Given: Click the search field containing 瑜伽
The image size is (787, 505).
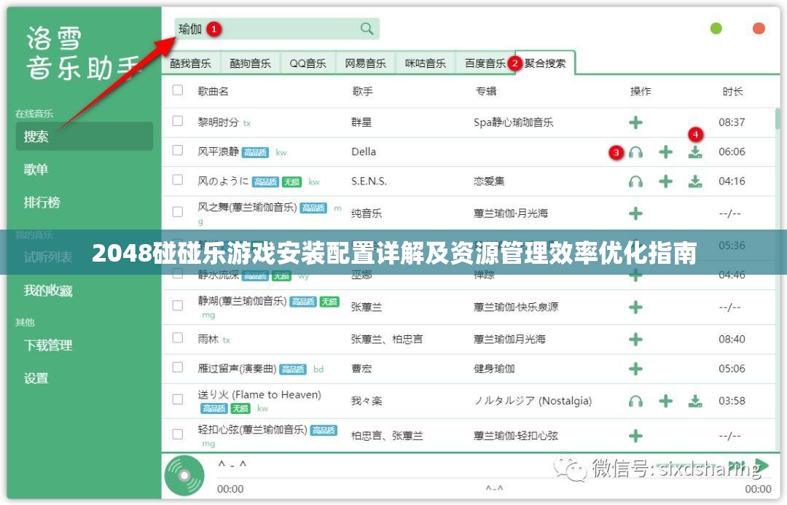Looking at the screenshot, I should point(277,28).
